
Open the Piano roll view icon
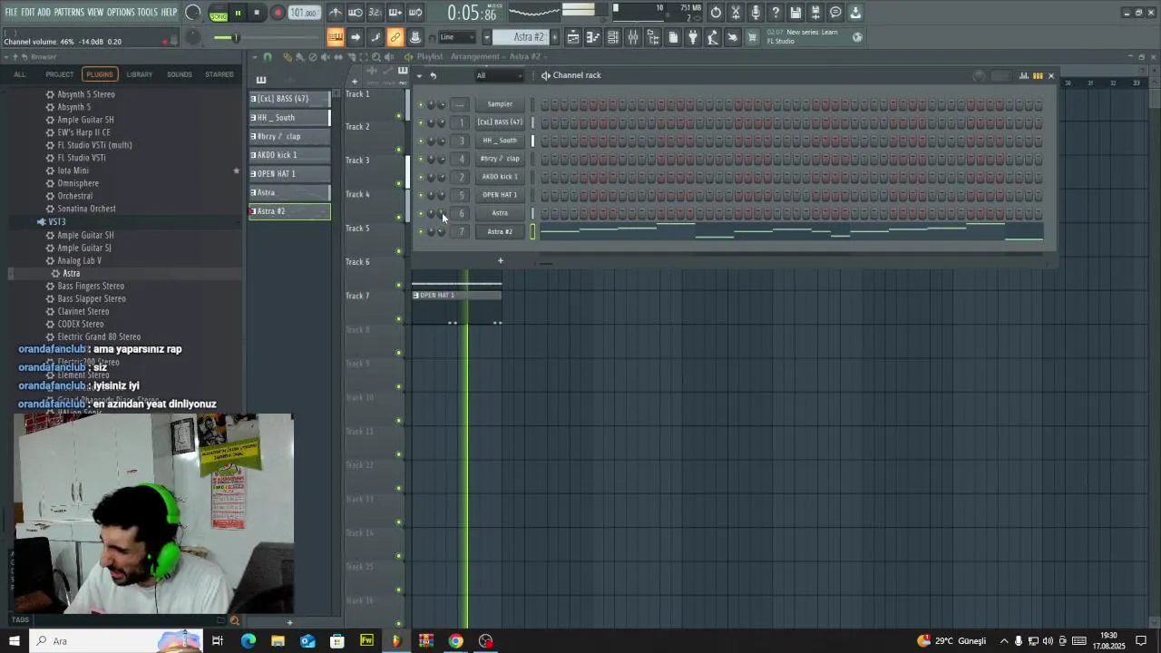tap(592, 37)
